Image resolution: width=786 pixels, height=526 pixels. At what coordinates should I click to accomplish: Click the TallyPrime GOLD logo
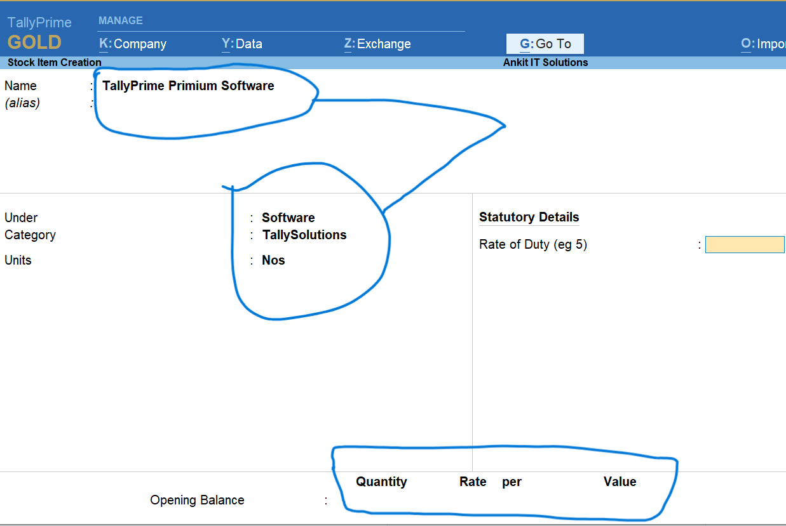tap(39, 34)
